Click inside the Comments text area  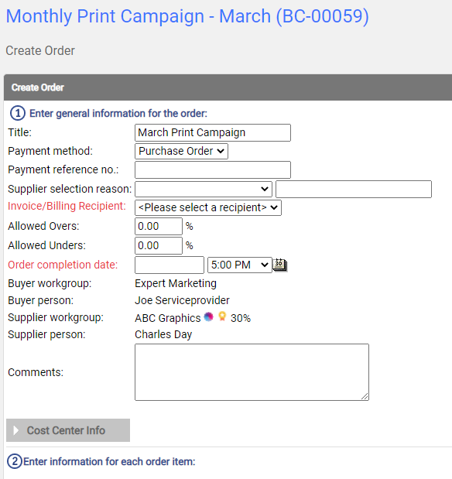(x=252, y=372)
